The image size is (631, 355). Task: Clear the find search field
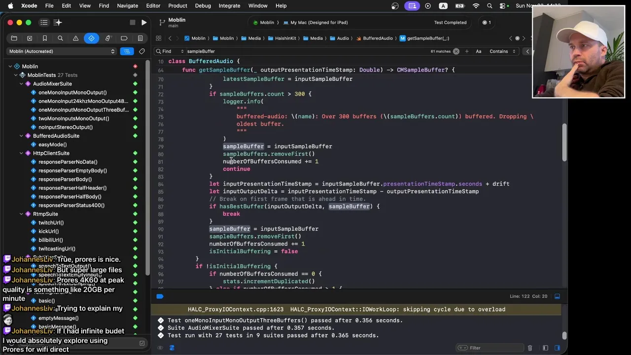point(456,51)
